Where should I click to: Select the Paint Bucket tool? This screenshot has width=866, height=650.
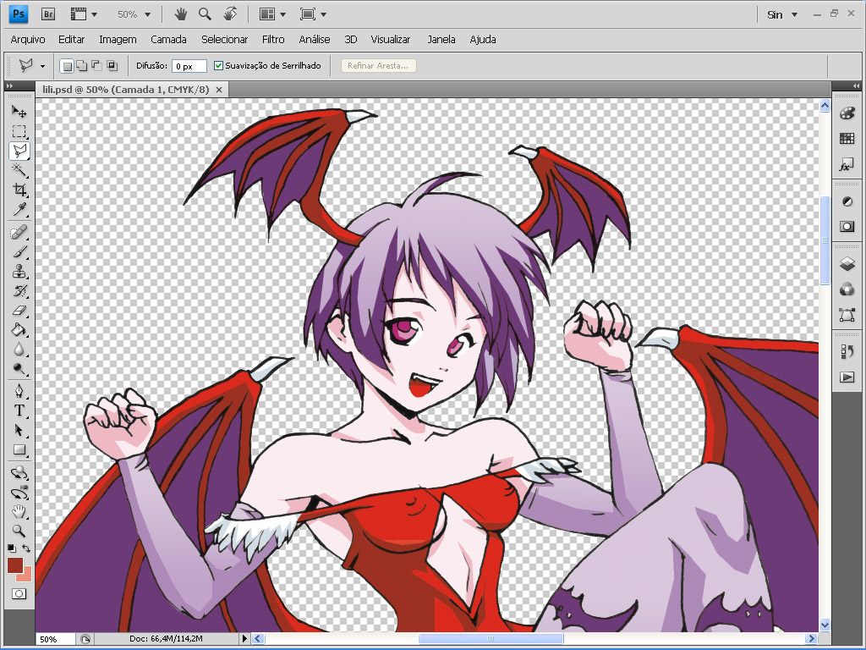19,330
